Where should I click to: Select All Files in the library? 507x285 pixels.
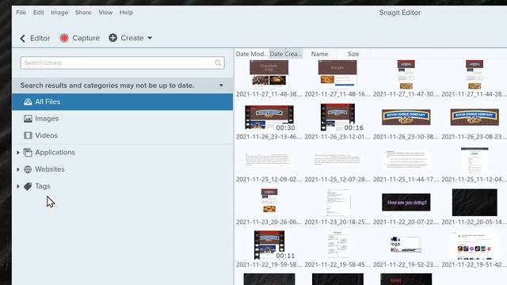[122, 102]
